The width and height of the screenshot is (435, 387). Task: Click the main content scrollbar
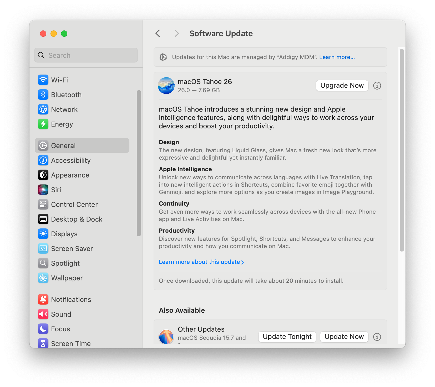coord(402,150)
